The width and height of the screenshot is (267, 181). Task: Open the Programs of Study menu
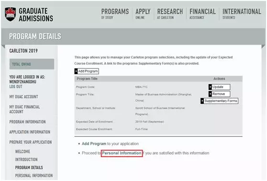(115, 13)
